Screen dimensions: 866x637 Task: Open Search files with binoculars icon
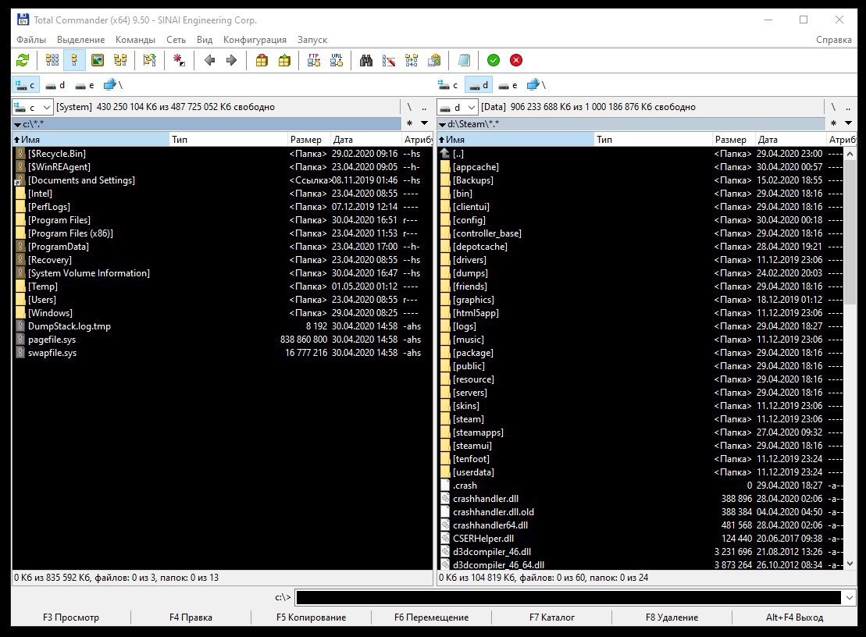point(366,60)
